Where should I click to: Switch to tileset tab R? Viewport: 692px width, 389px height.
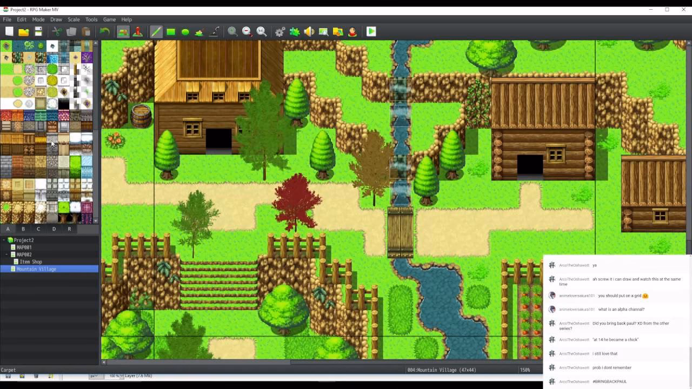[69, 229]
